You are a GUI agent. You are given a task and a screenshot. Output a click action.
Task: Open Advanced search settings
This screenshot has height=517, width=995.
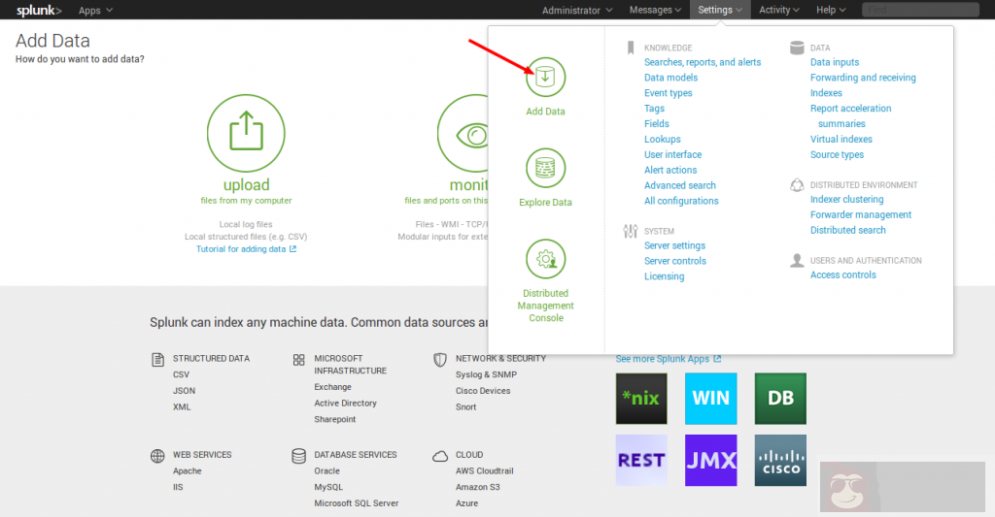(x=679, y=185)
